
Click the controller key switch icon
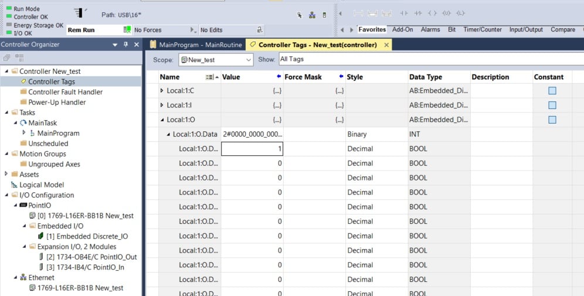79,13
